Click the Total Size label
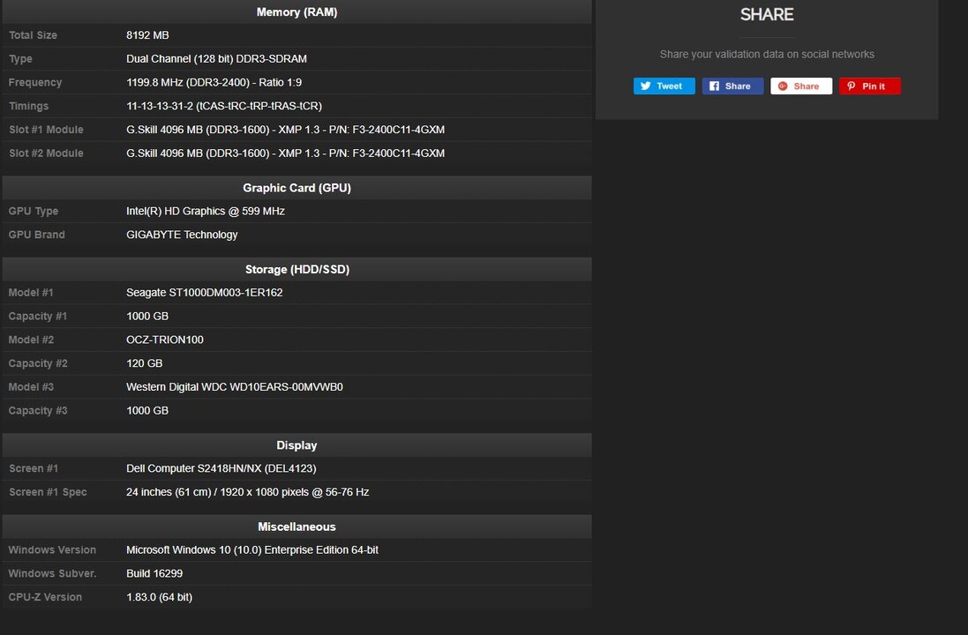This screenshot has height=635, width=968. pyautogui.click(x=33, y=35)
